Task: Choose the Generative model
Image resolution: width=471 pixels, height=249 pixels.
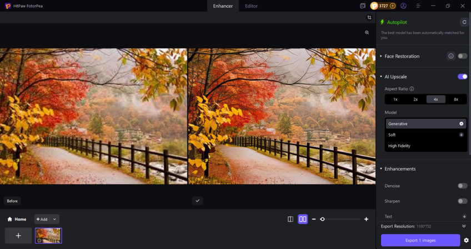Action: (x=426, y=123)
